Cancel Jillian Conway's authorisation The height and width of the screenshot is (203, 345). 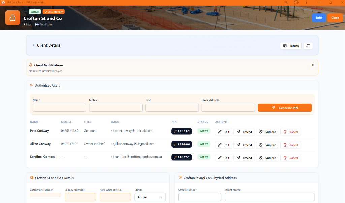[x=291, y=145]
